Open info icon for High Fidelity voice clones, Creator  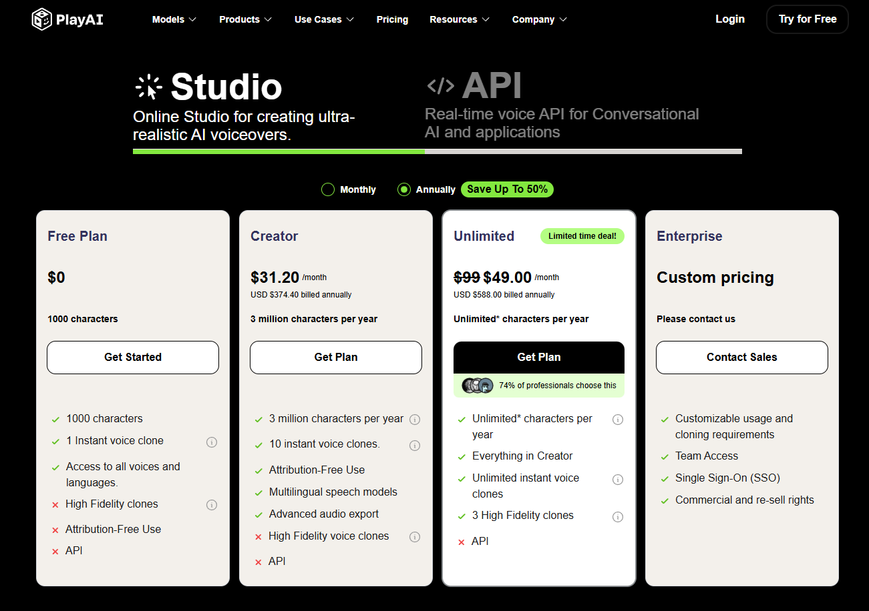(x=415, y=537)
